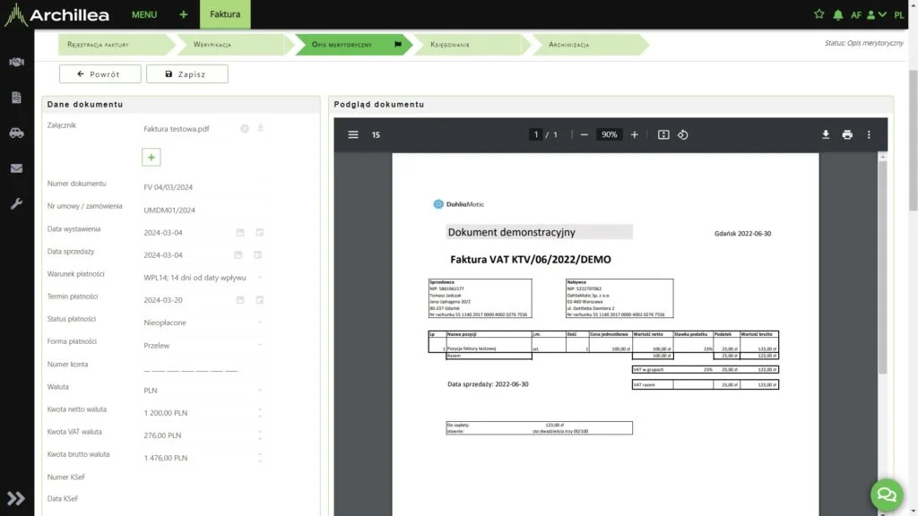Click the Powrót back button
The image size is (918, 516).
click(x=99, y=74)
